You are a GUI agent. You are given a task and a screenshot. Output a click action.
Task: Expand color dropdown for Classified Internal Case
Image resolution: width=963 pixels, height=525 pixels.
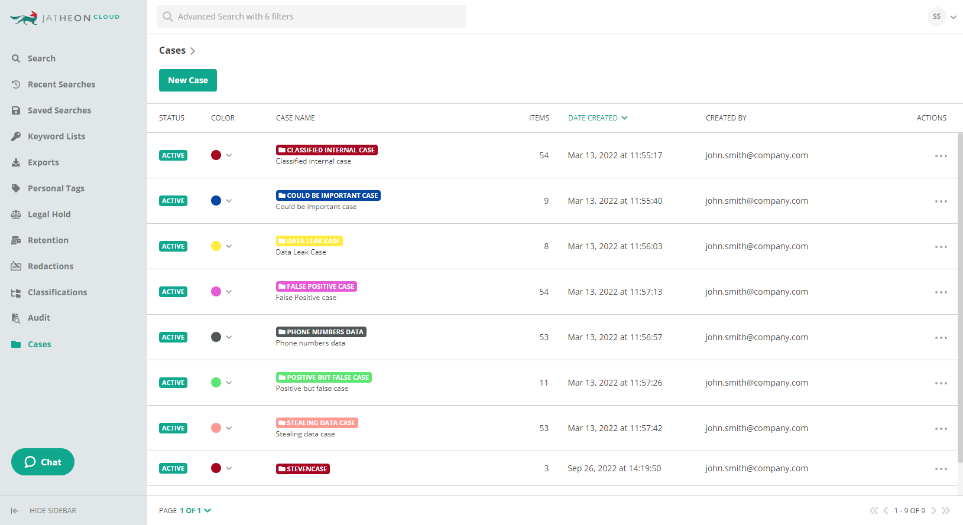coord(229,155)
